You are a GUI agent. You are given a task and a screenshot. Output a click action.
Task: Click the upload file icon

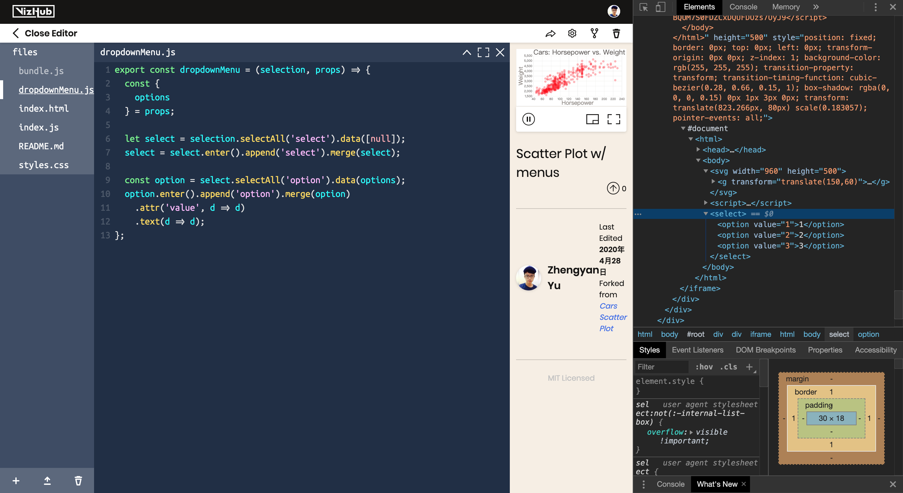[47, 481]
